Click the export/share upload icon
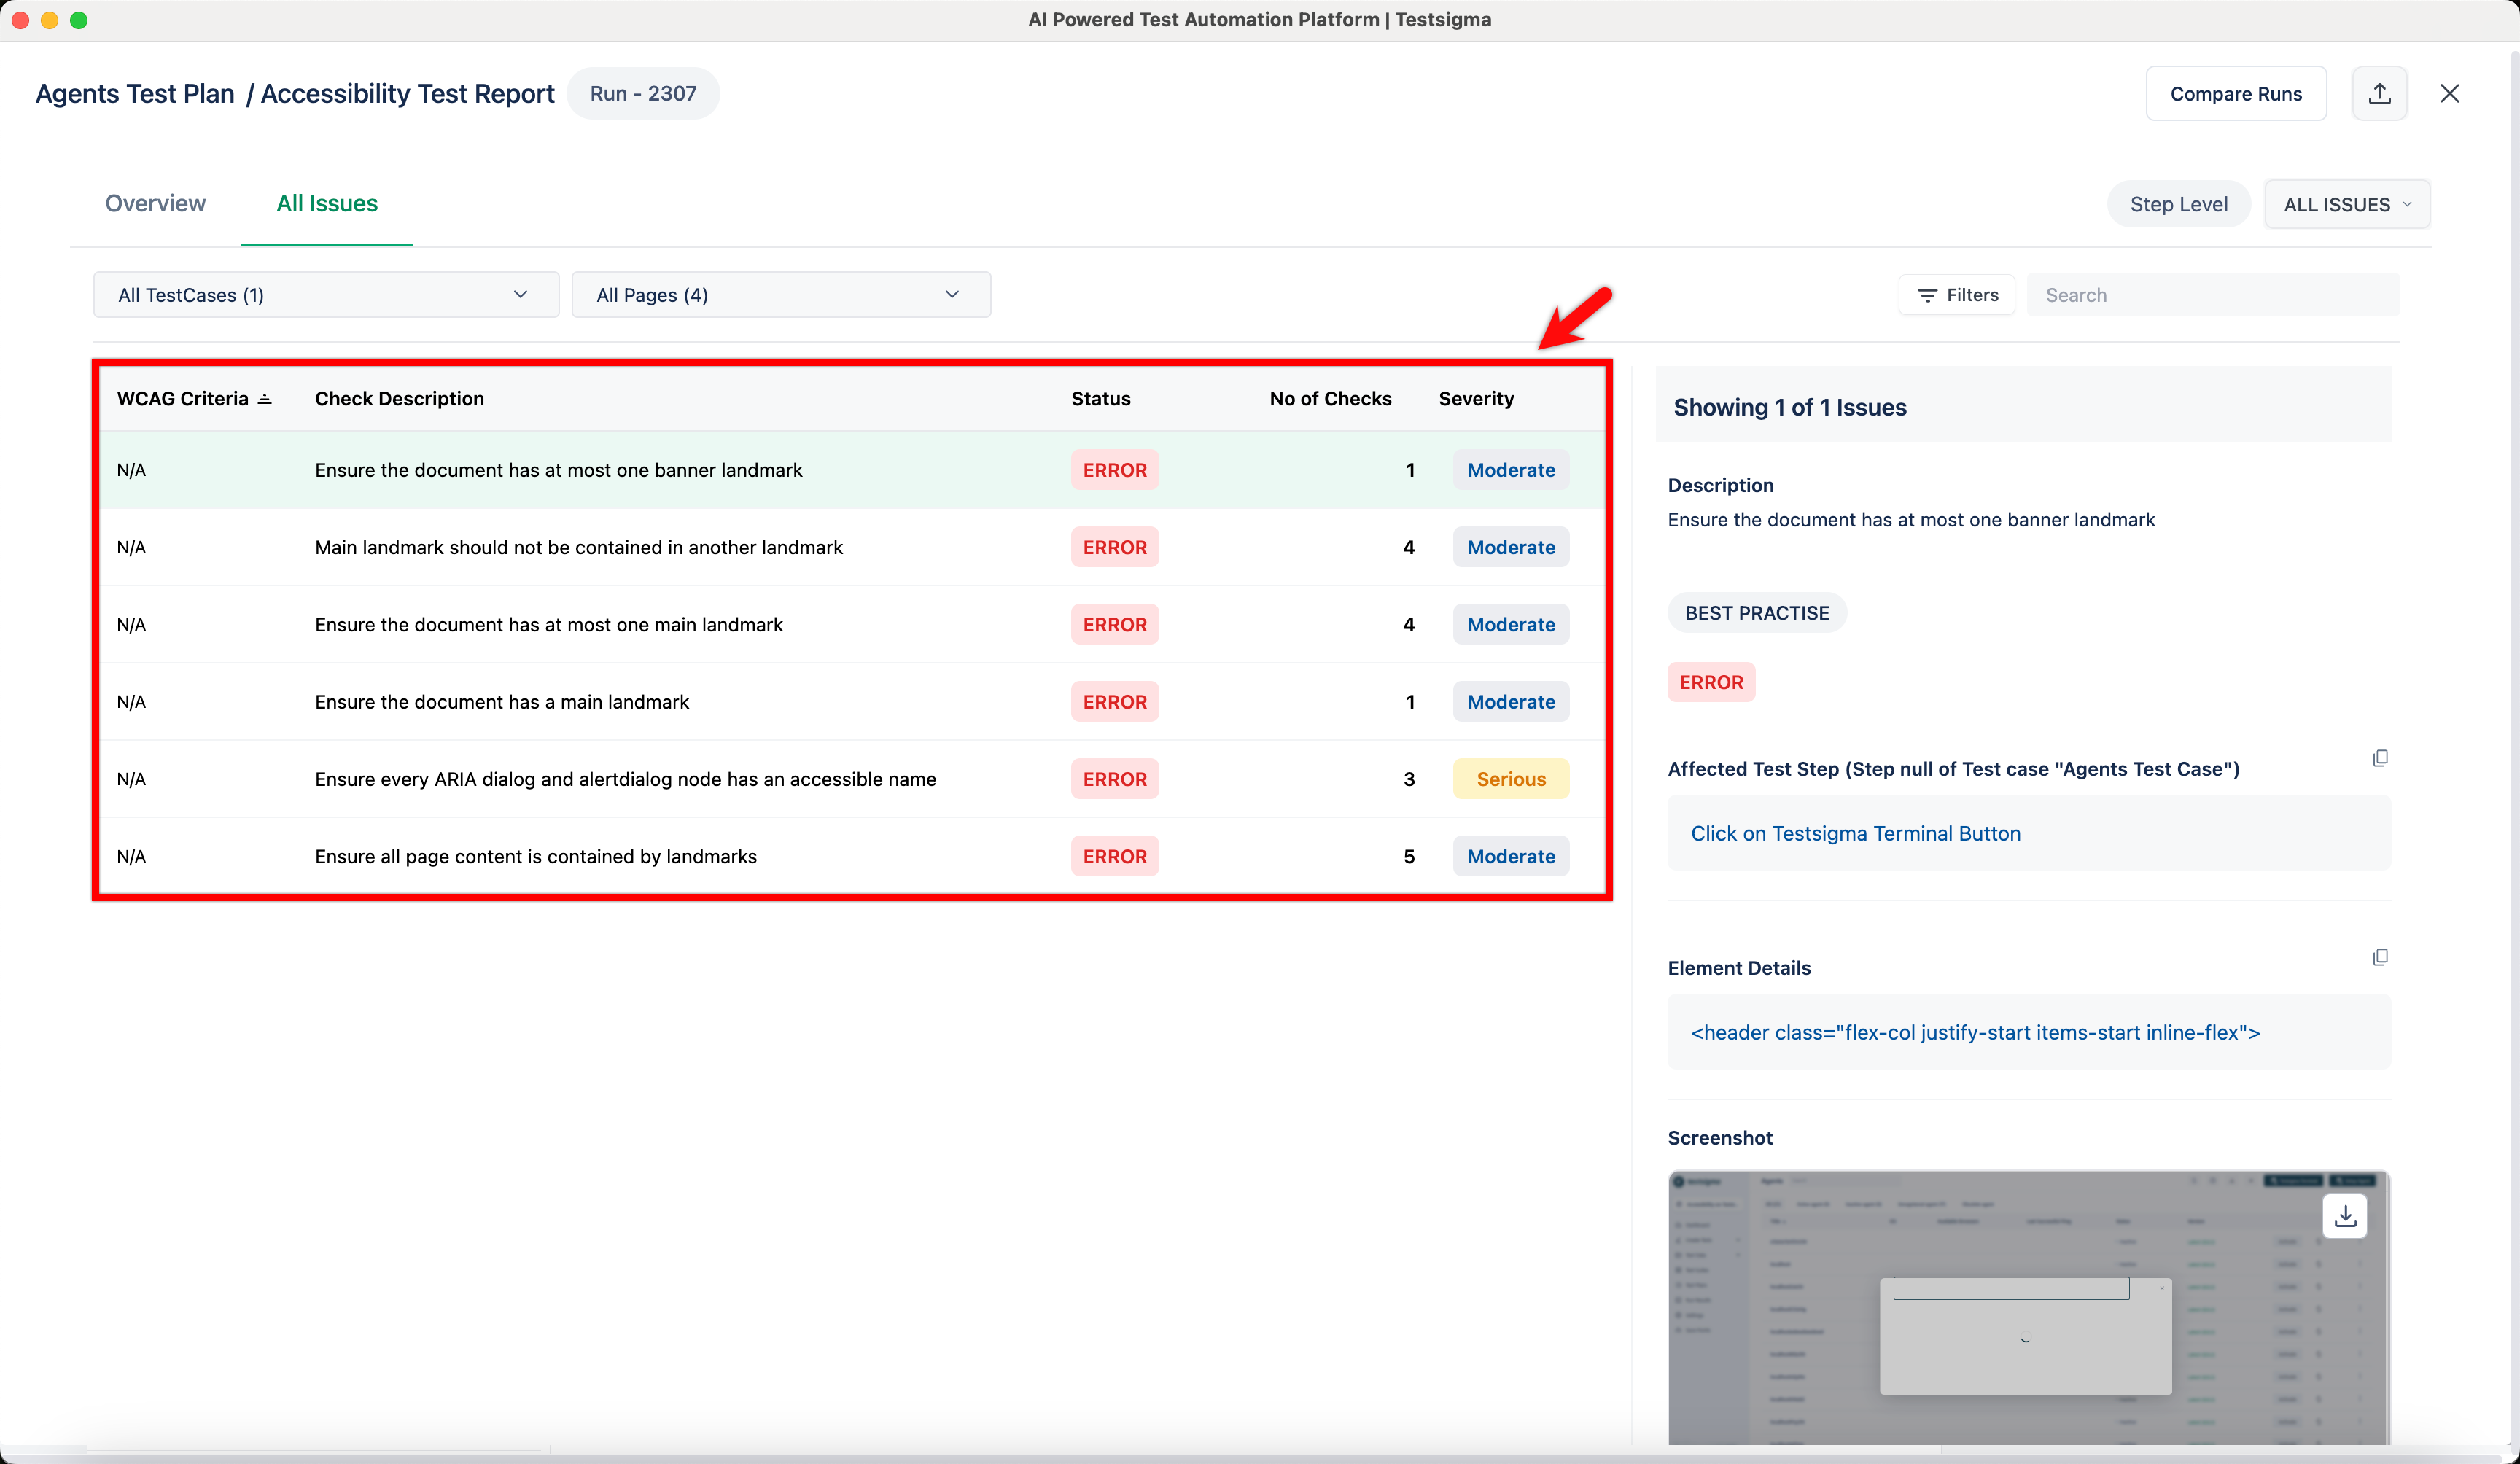 (x=2379, y=94)
